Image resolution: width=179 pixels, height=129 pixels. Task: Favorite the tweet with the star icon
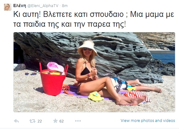pyautogui.click(x=55, y=121)
